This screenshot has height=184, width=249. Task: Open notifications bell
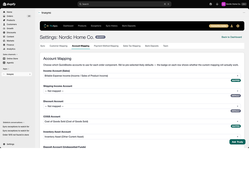[217, 4]
